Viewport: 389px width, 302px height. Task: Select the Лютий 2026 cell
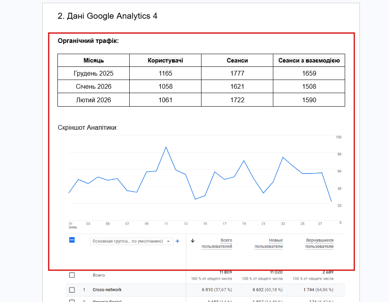pos(93,100)
